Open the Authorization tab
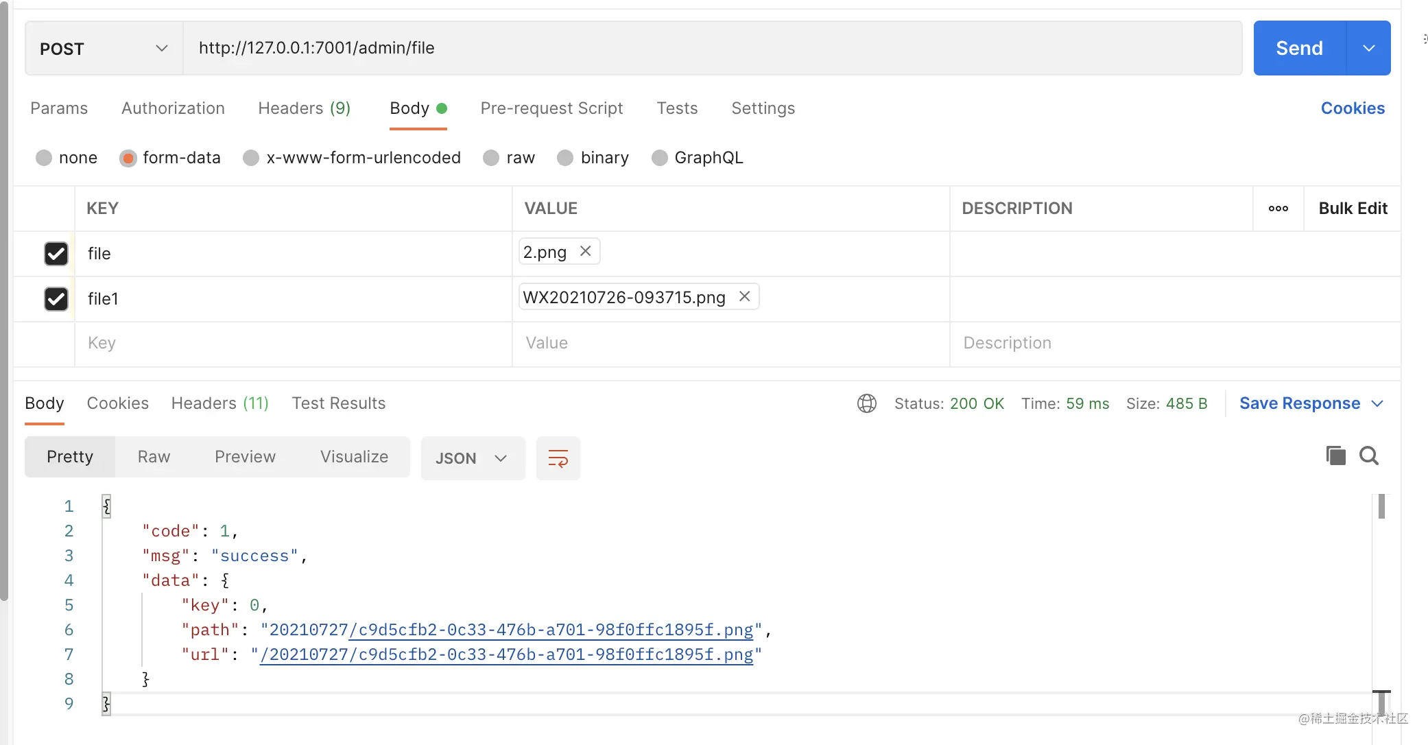This screenshot has height=745, width=1428. 173,108
